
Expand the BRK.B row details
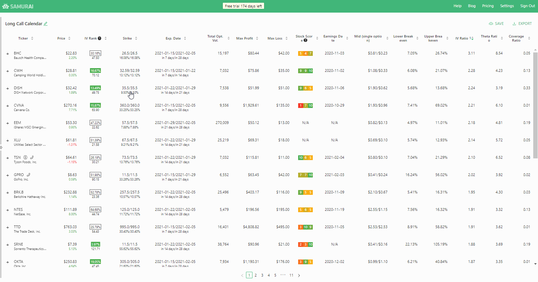tap(7, 193)
